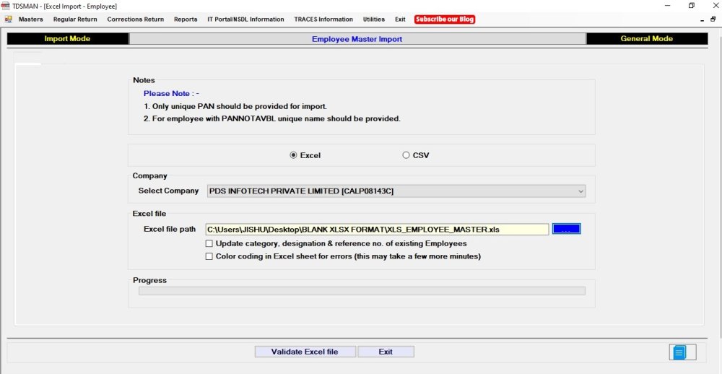722x374 pixels.
Task: Click the Excel file path input field
Action: [x=377, y=229]
